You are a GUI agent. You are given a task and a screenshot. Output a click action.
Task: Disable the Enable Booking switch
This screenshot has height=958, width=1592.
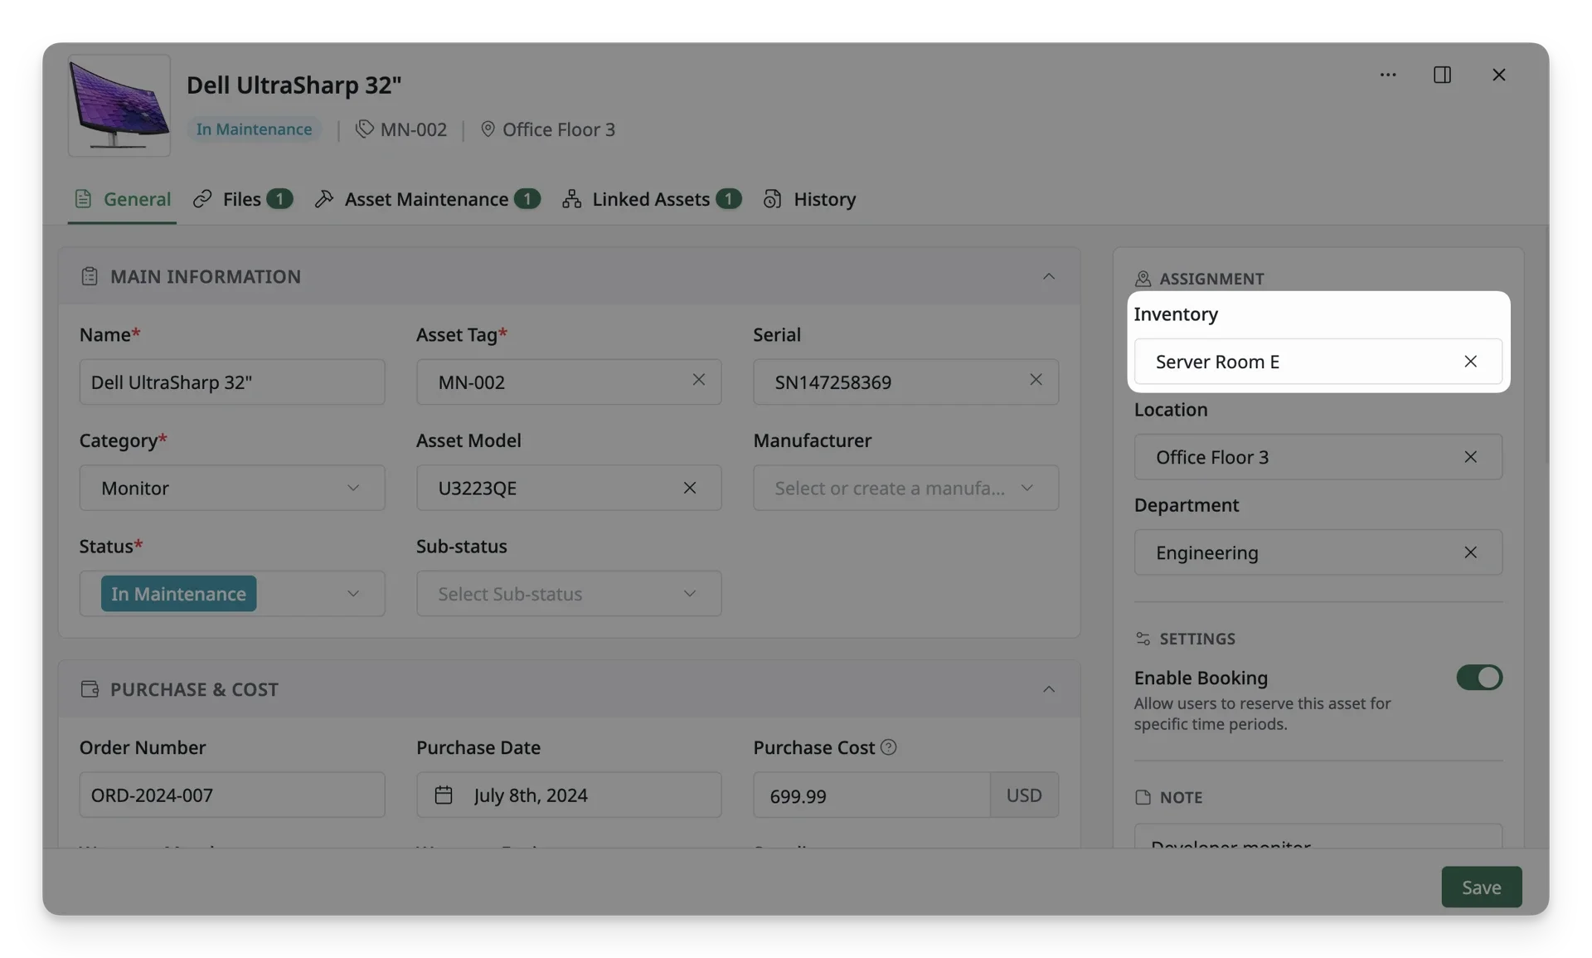1478,678
